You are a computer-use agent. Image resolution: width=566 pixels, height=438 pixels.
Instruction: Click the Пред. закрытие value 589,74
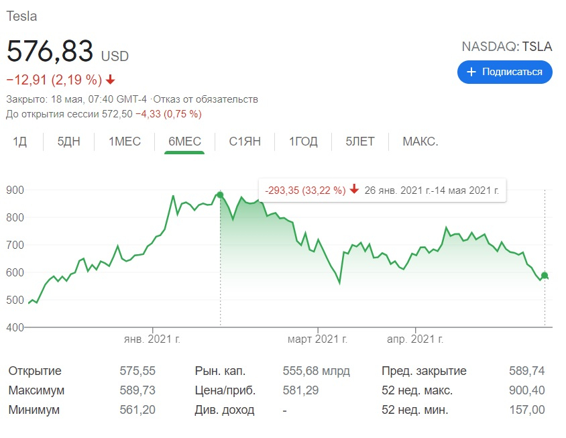[527, 371]
